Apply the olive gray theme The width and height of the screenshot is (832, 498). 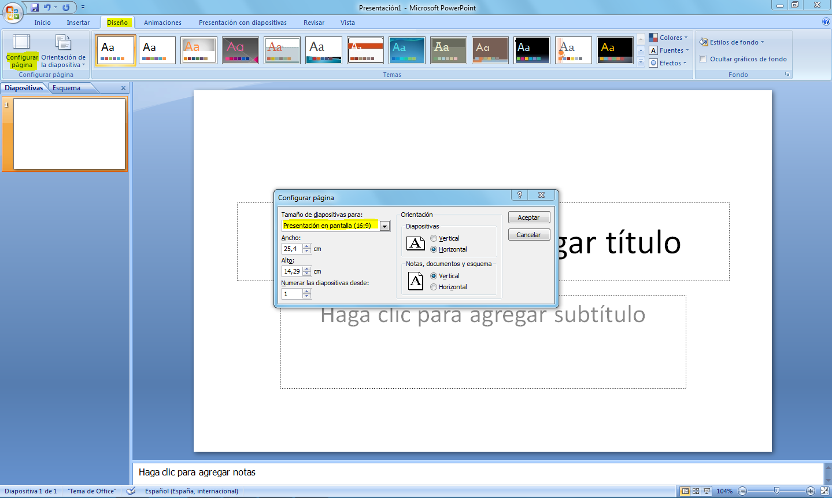tap(449, 50)
